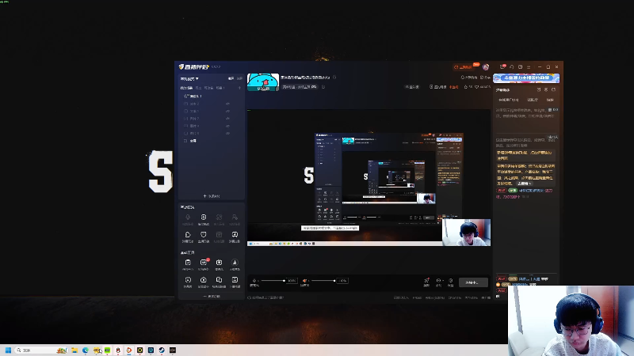This screenshot has height=356, width=634.
Task: Click the orange status text above the preview
Action: pyautogui.click(x=454, y=87)
